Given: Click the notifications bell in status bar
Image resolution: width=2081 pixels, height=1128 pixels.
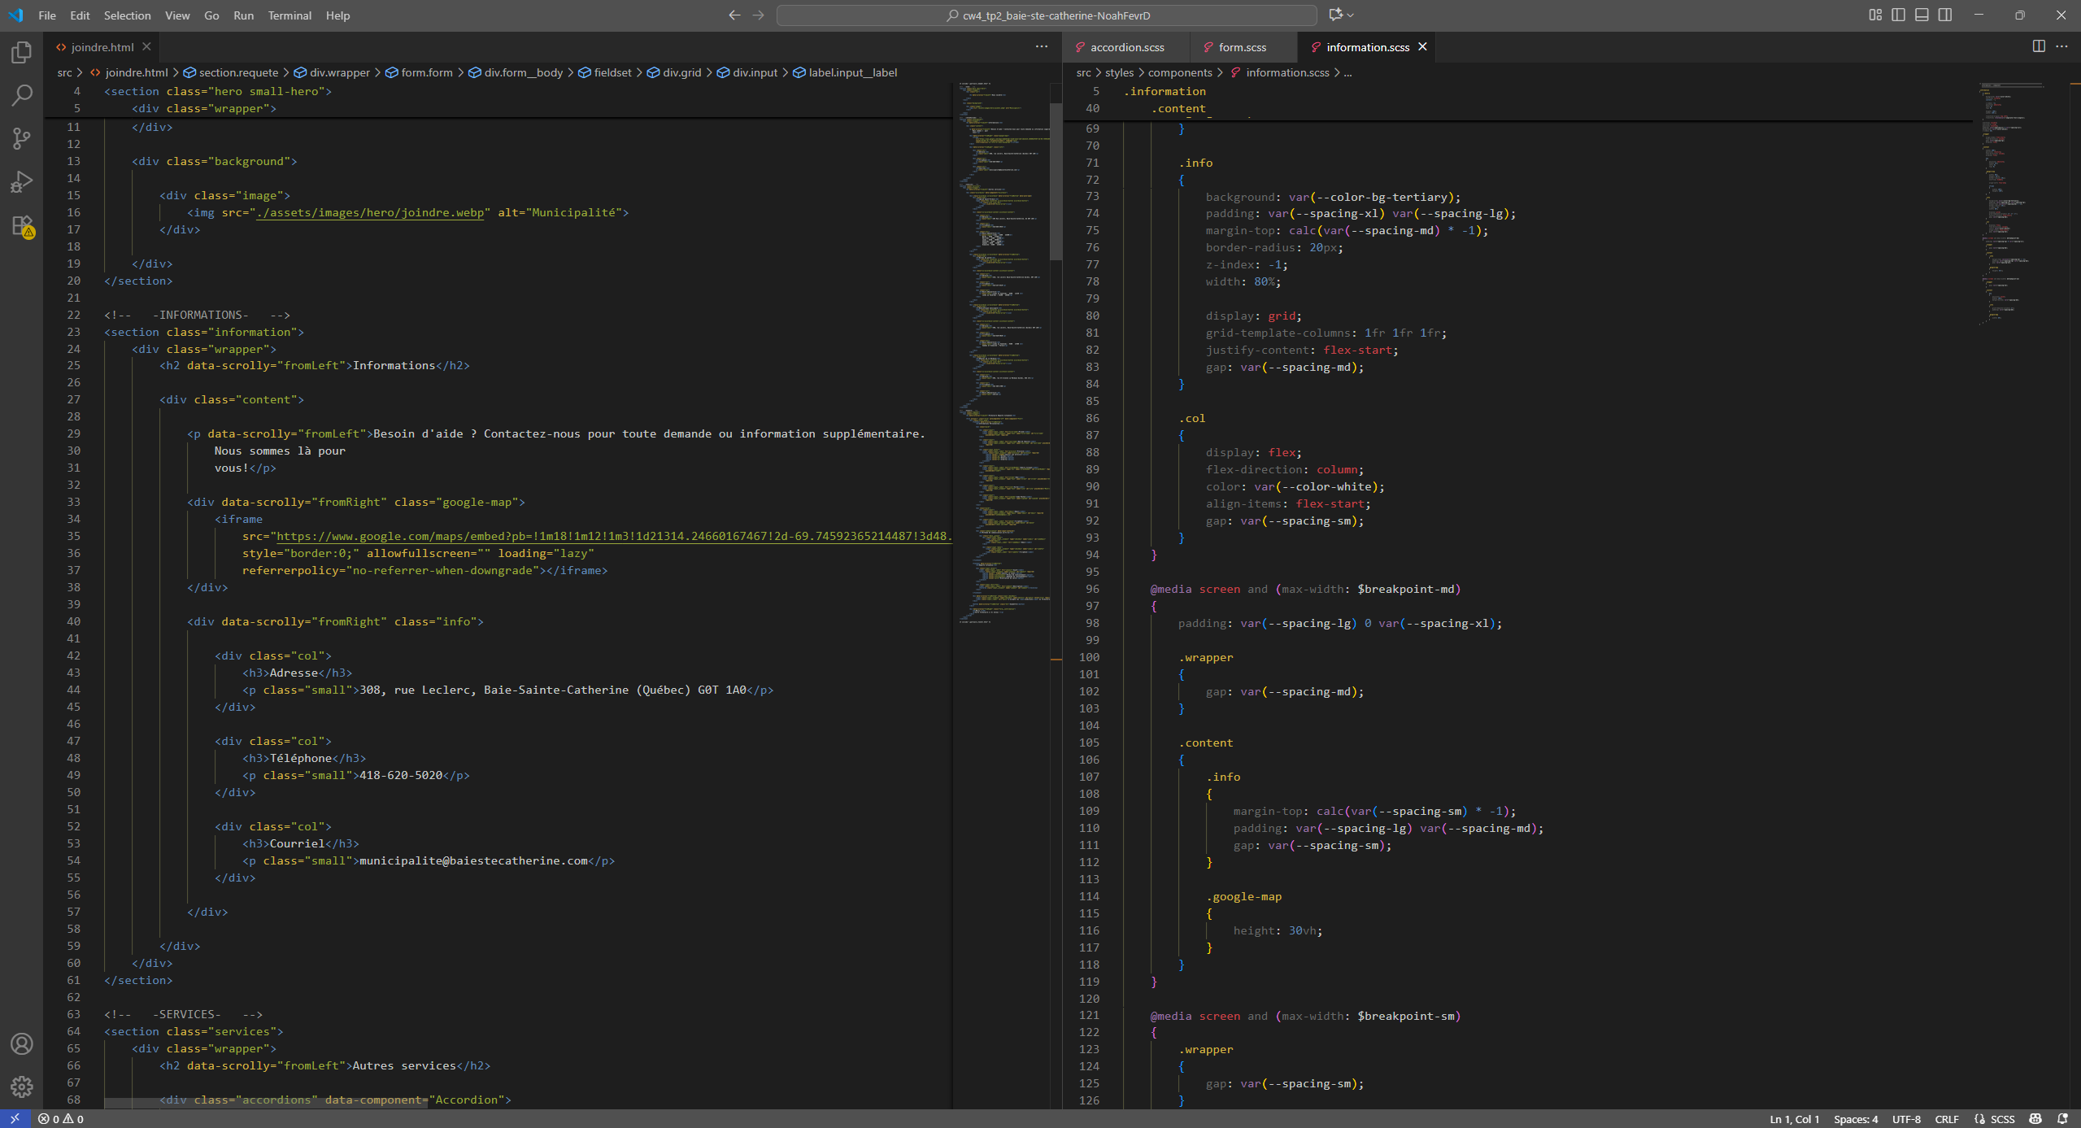Looking at the screenshot, I should [2062, 1119].
